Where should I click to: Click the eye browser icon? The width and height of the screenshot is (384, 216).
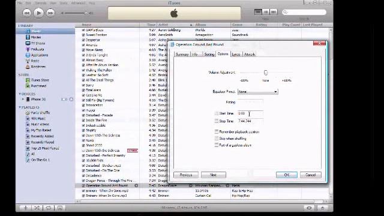click(x=310, y=208)
